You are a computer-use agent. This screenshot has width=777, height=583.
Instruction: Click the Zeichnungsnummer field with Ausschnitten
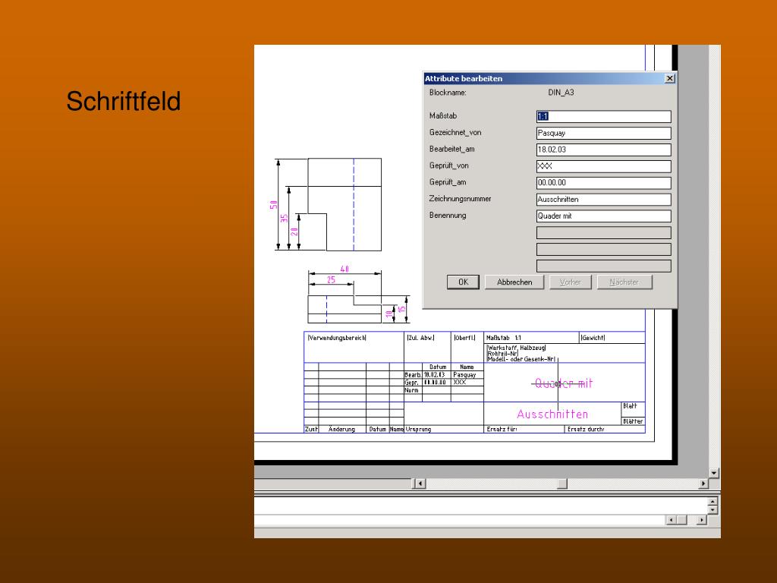click(603, 200)
